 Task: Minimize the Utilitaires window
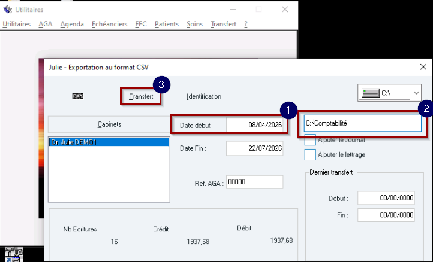point(233,10)
